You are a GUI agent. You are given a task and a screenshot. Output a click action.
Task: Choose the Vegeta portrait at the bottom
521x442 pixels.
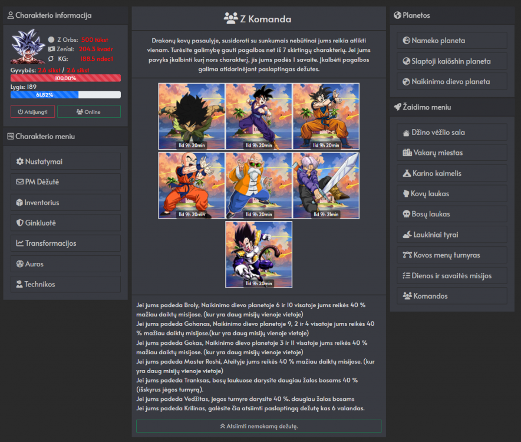click(259, 255)
